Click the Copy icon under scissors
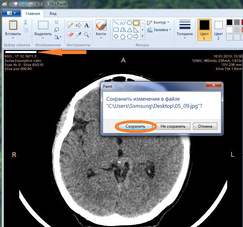Image resolution: width=243 pixels, height=227 pixels. [x=25, y=30]
